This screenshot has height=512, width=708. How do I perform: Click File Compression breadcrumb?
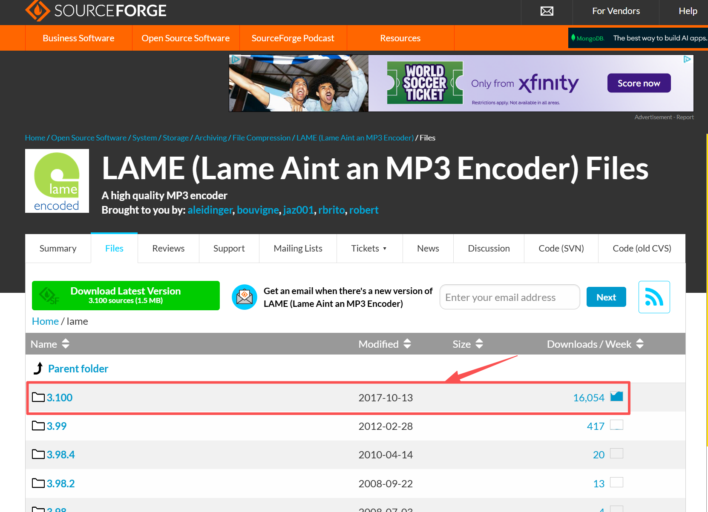(x=262, y=137)
